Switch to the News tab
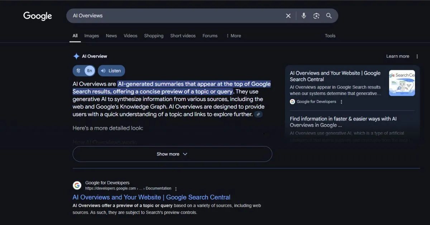430x225 pixels. [x=111, y=36]
